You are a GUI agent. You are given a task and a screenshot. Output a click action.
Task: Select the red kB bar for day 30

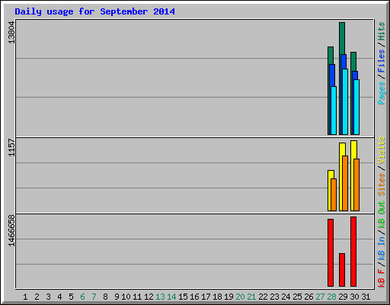tap(353, 252)
